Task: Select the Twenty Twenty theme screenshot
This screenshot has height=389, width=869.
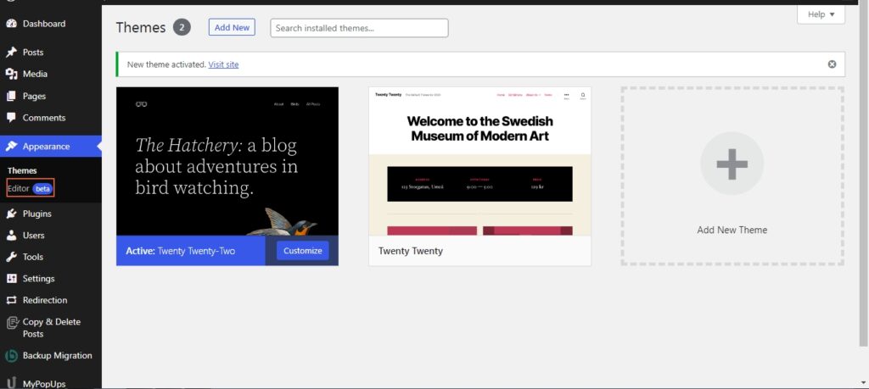Action: [x=480, y=161]
